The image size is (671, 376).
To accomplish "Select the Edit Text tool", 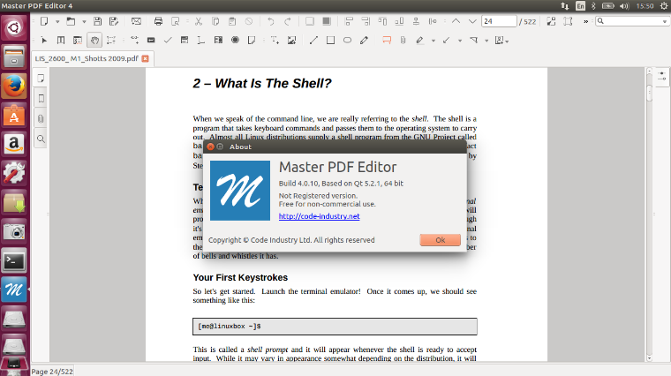I will point(61,41).
